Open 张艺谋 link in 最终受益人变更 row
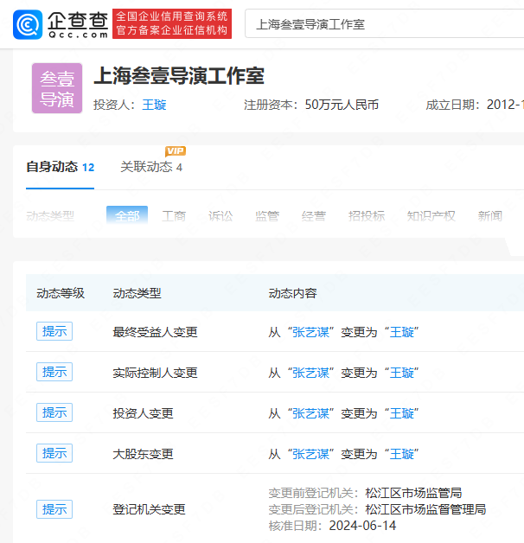Screen dimensions: 524x543 [x=311, y=332]
